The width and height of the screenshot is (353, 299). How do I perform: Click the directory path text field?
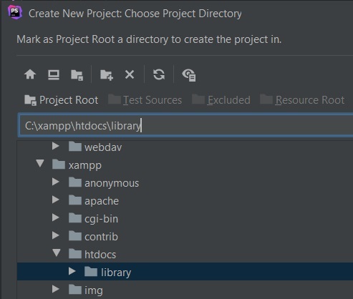[186, 126]
